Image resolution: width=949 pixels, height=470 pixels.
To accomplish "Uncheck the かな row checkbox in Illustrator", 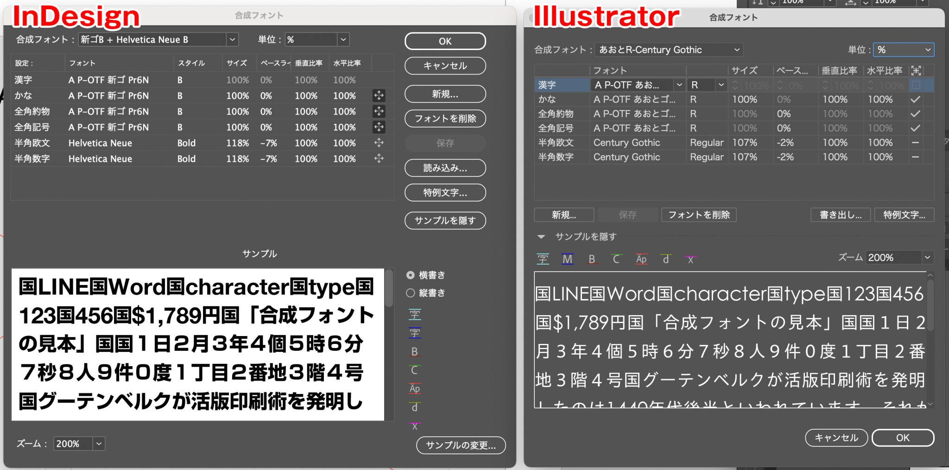I will click(x=915, y=99).
